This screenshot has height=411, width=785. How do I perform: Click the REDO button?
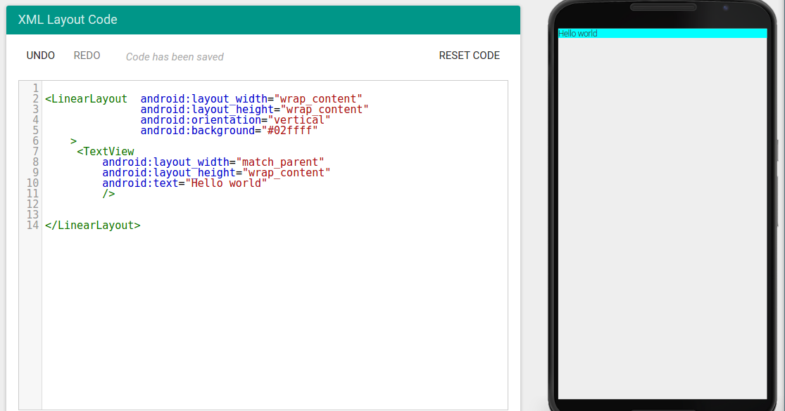[x=87, y=56]
